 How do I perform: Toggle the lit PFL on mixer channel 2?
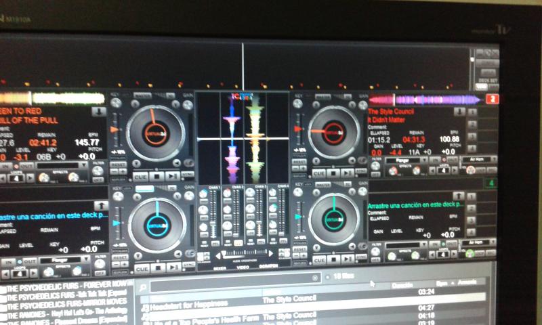pyautogui.click(x=238, y=243)
